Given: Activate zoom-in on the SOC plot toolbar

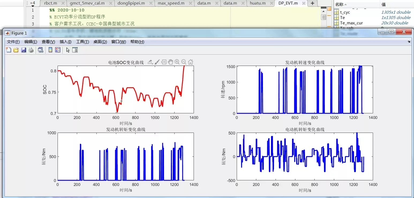Looking at the screenshot, I should pyautogui.click(x=177, y=62).
